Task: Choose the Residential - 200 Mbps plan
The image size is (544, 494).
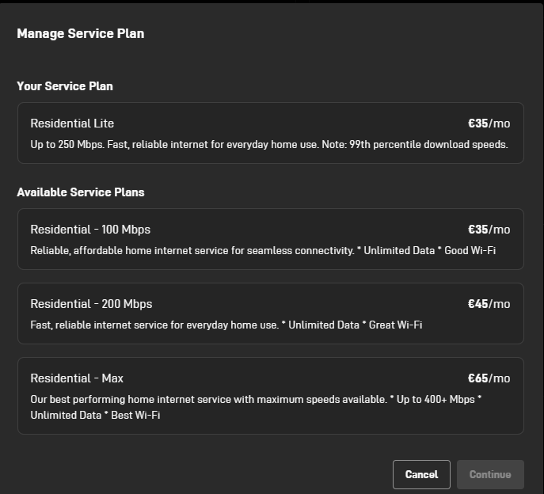Action: pos(271,313)
